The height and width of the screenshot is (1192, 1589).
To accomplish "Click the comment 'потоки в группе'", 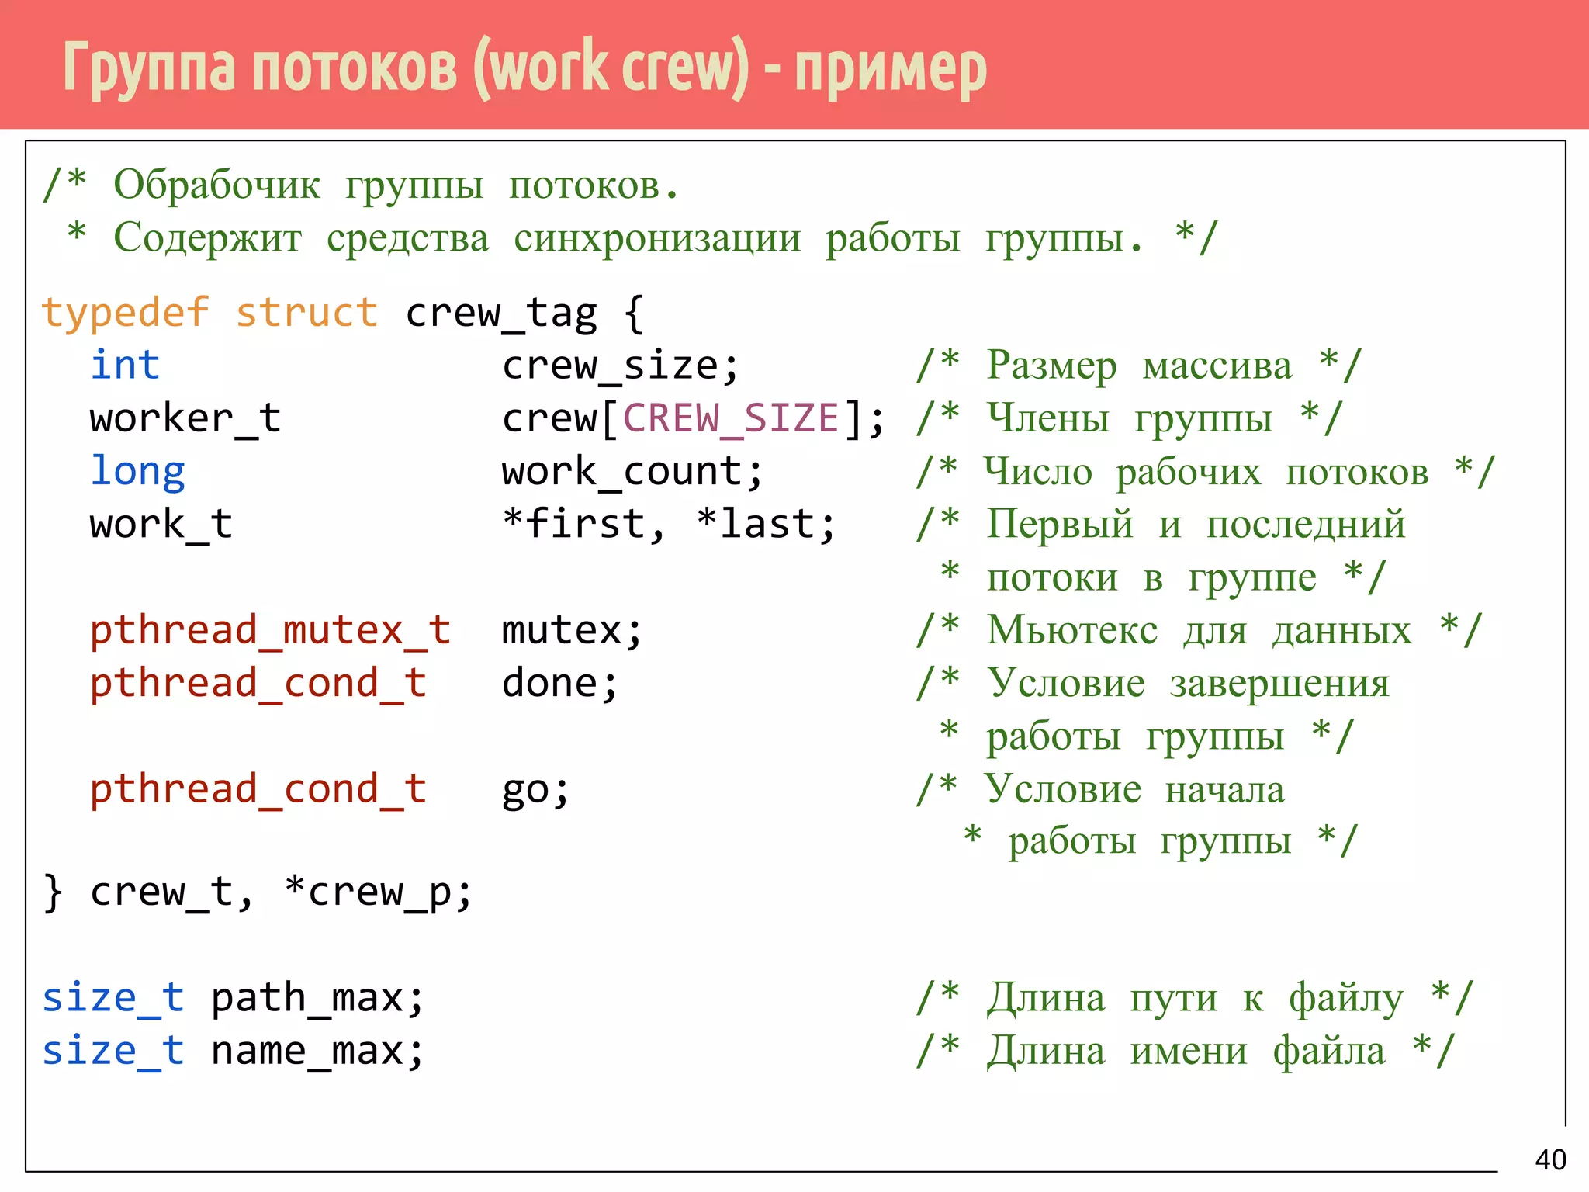I will tap(1151, 578).
